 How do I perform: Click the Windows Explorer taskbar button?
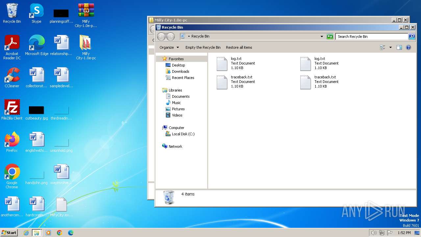[x=37, y=233]
